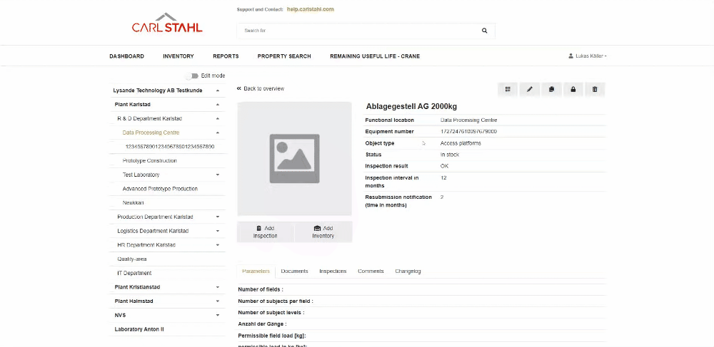This screenshot has height=347, width=714.
Task: Click the user icon beside Lukas Köller
Action: coord(570,56)
